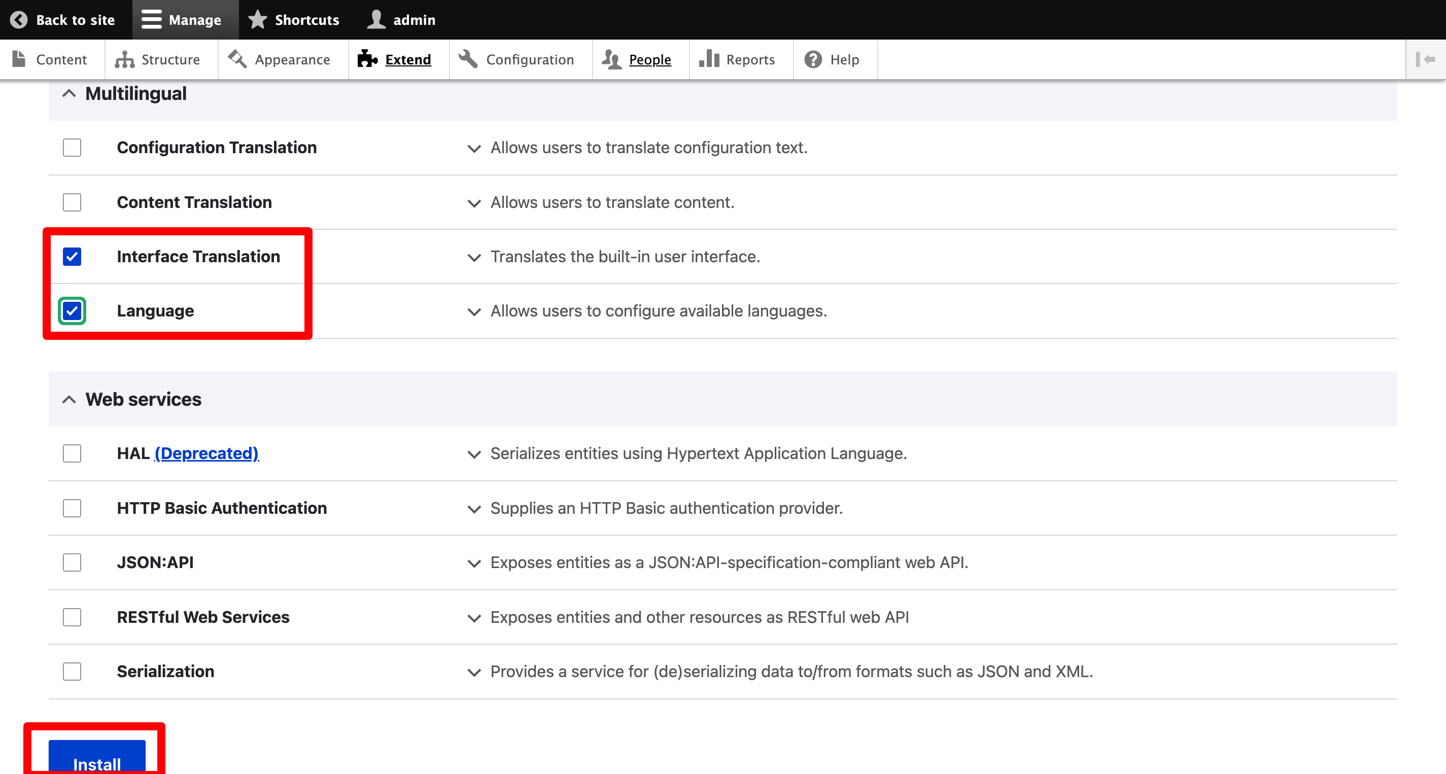
Task: Enable the Configuration Translation checkbox
Action: [72, 148]
